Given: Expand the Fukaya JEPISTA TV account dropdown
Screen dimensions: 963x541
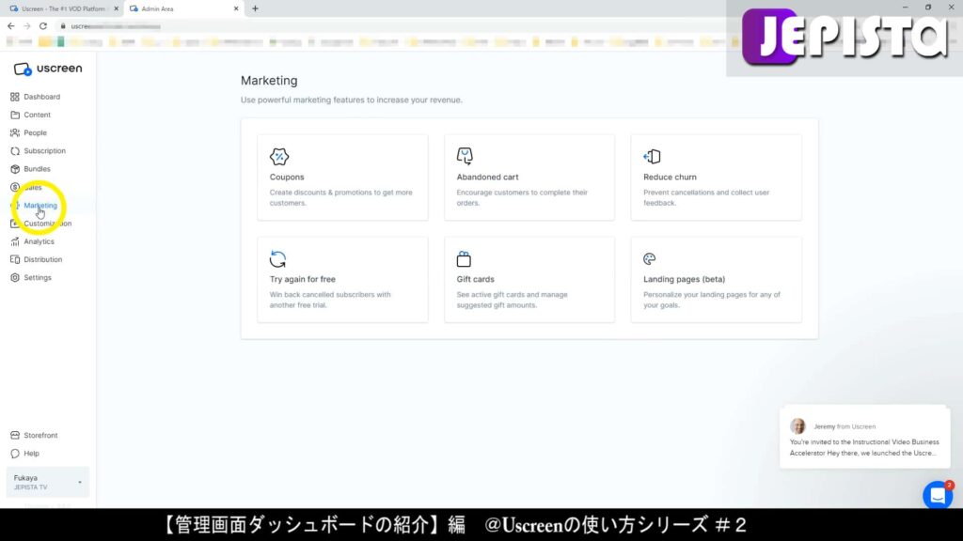Looking at the screenshot, I should tap(47, 482).
